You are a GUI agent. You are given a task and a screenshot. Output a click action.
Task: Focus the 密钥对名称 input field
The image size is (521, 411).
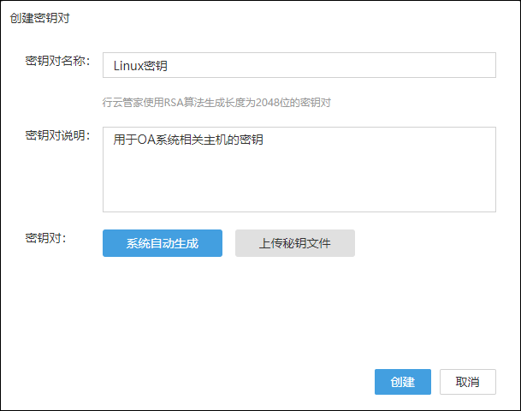299,65
